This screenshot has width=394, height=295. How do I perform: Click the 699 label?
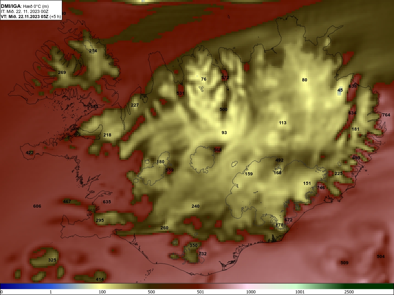(356, 158)
